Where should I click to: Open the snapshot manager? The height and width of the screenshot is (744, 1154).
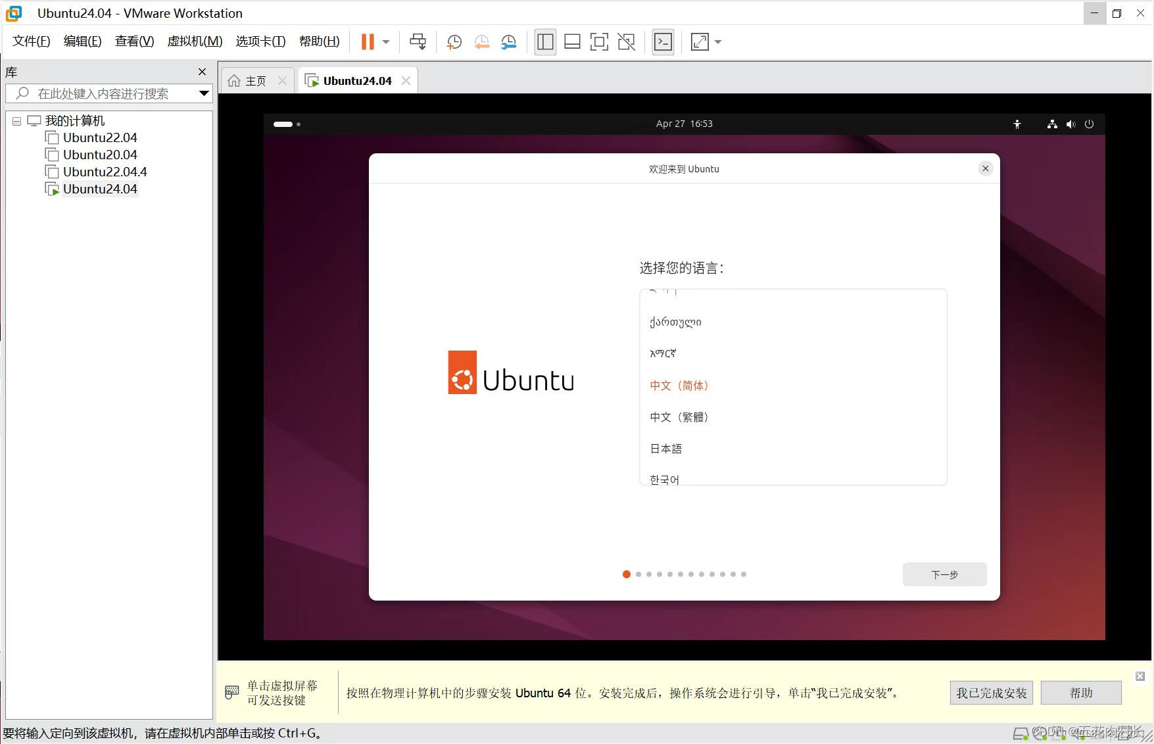pos(509,42)
